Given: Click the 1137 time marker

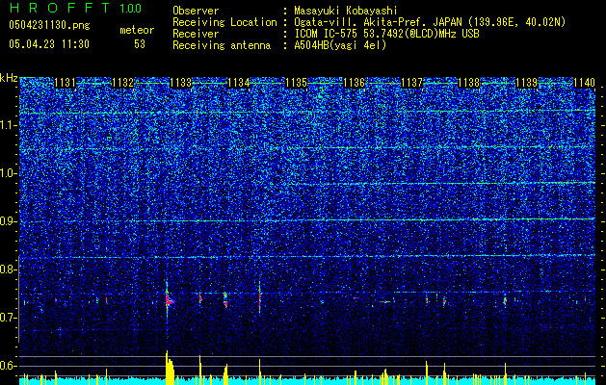Looking at the screenshot, I should point(412,83).
